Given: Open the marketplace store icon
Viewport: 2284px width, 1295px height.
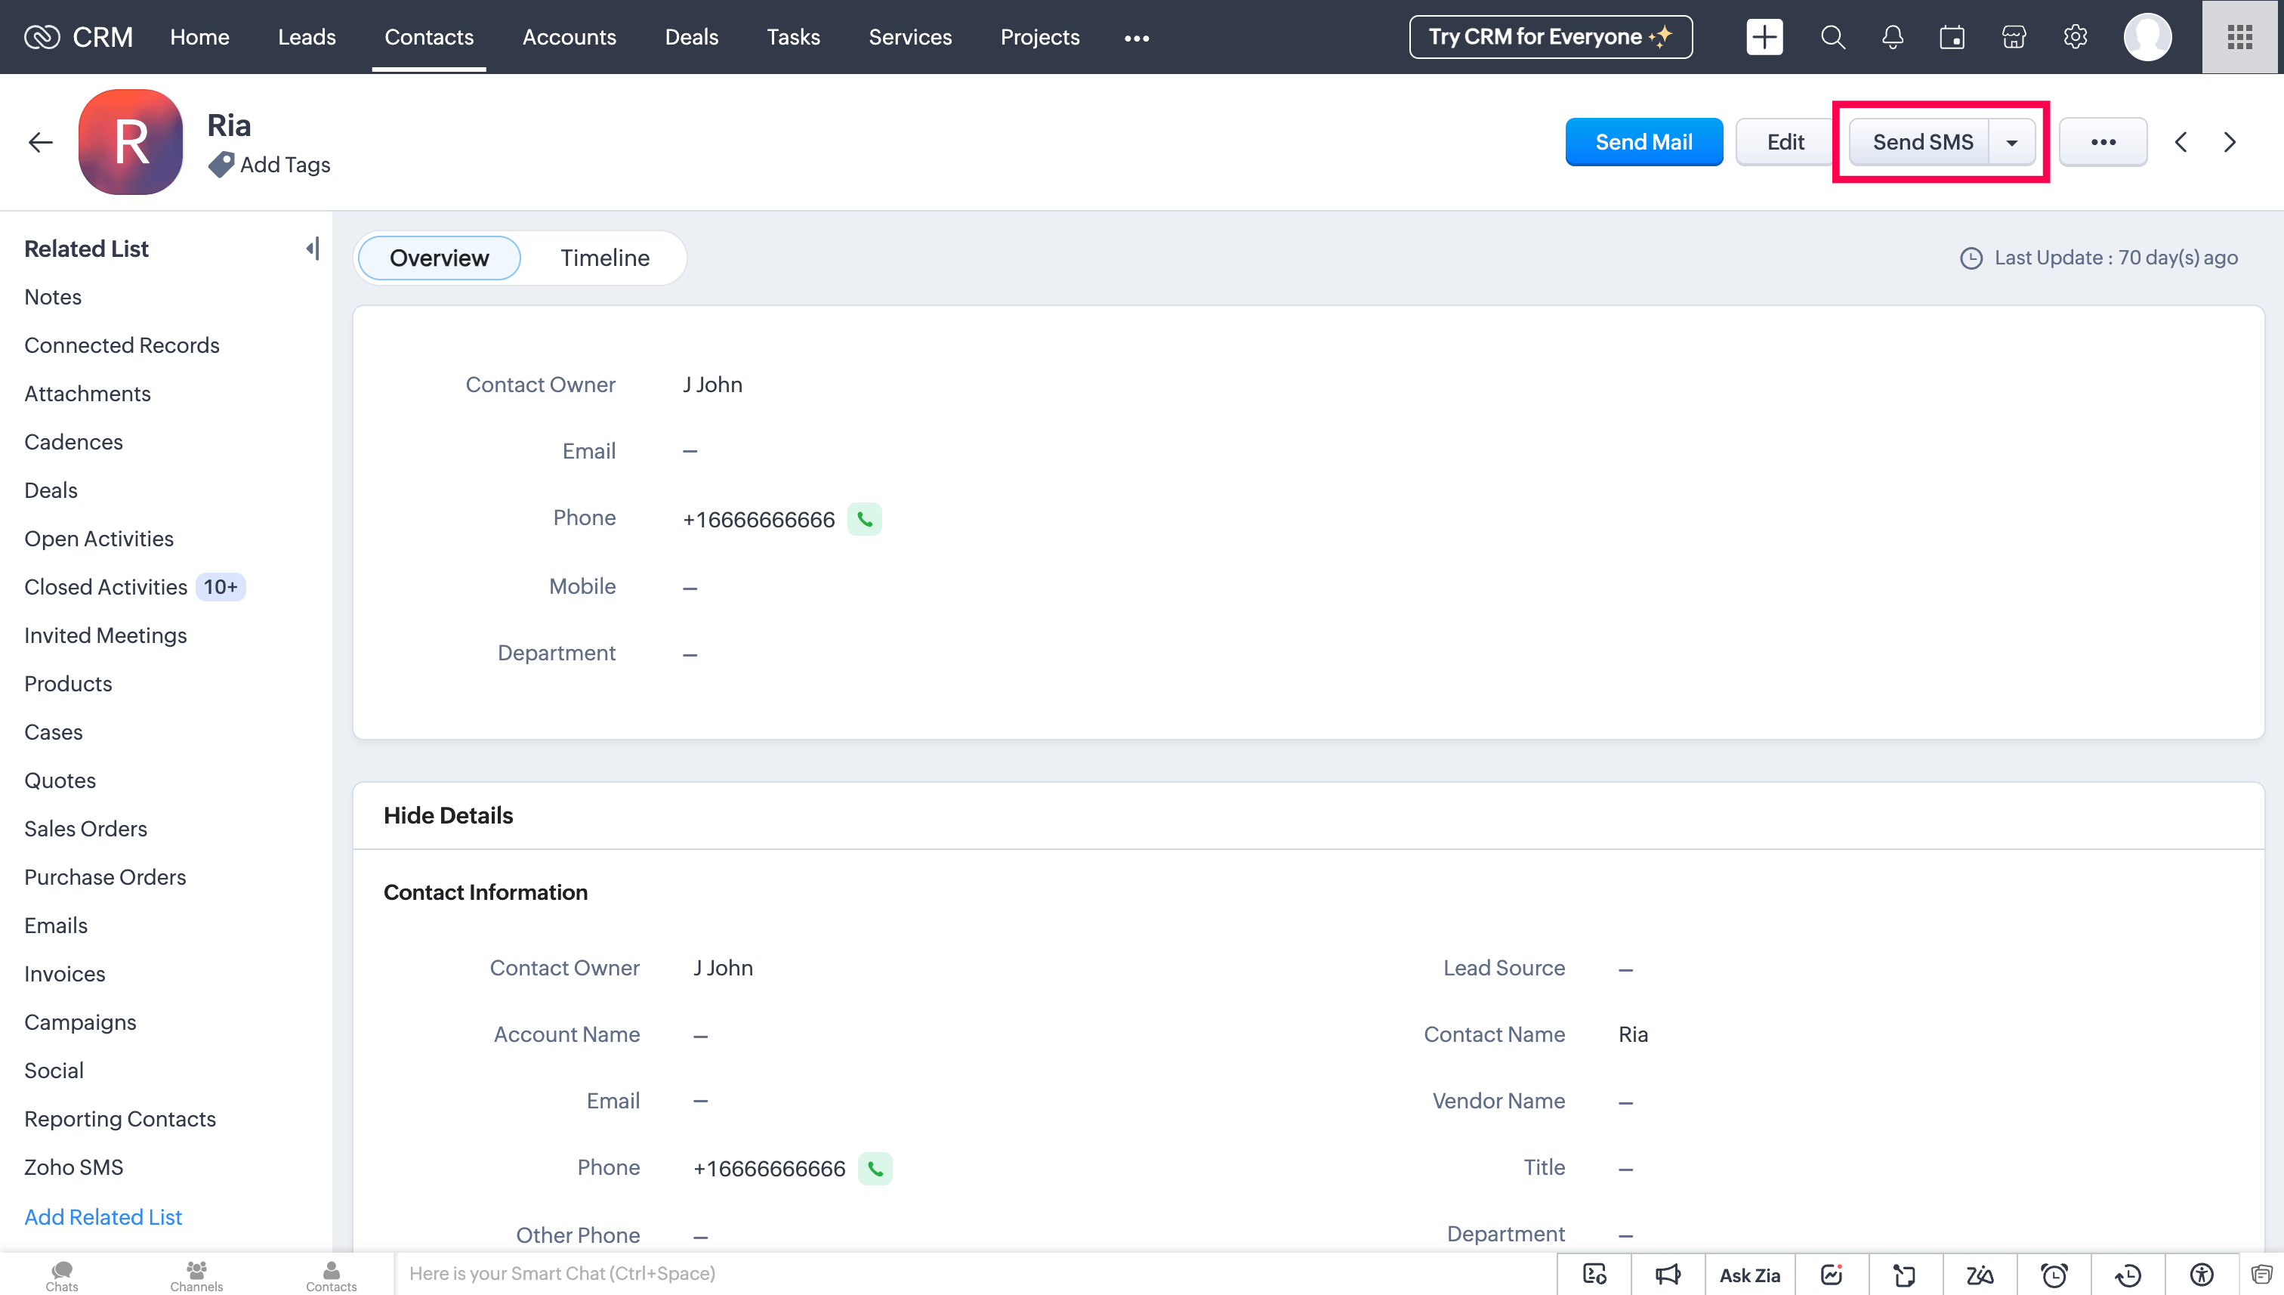Looking at the screenshot, I should [x=2014, y=37].
